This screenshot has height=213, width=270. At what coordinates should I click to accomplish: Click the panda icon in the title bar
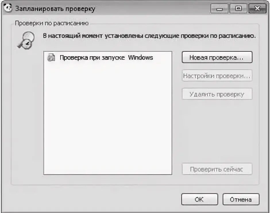(x=7, y=8)
